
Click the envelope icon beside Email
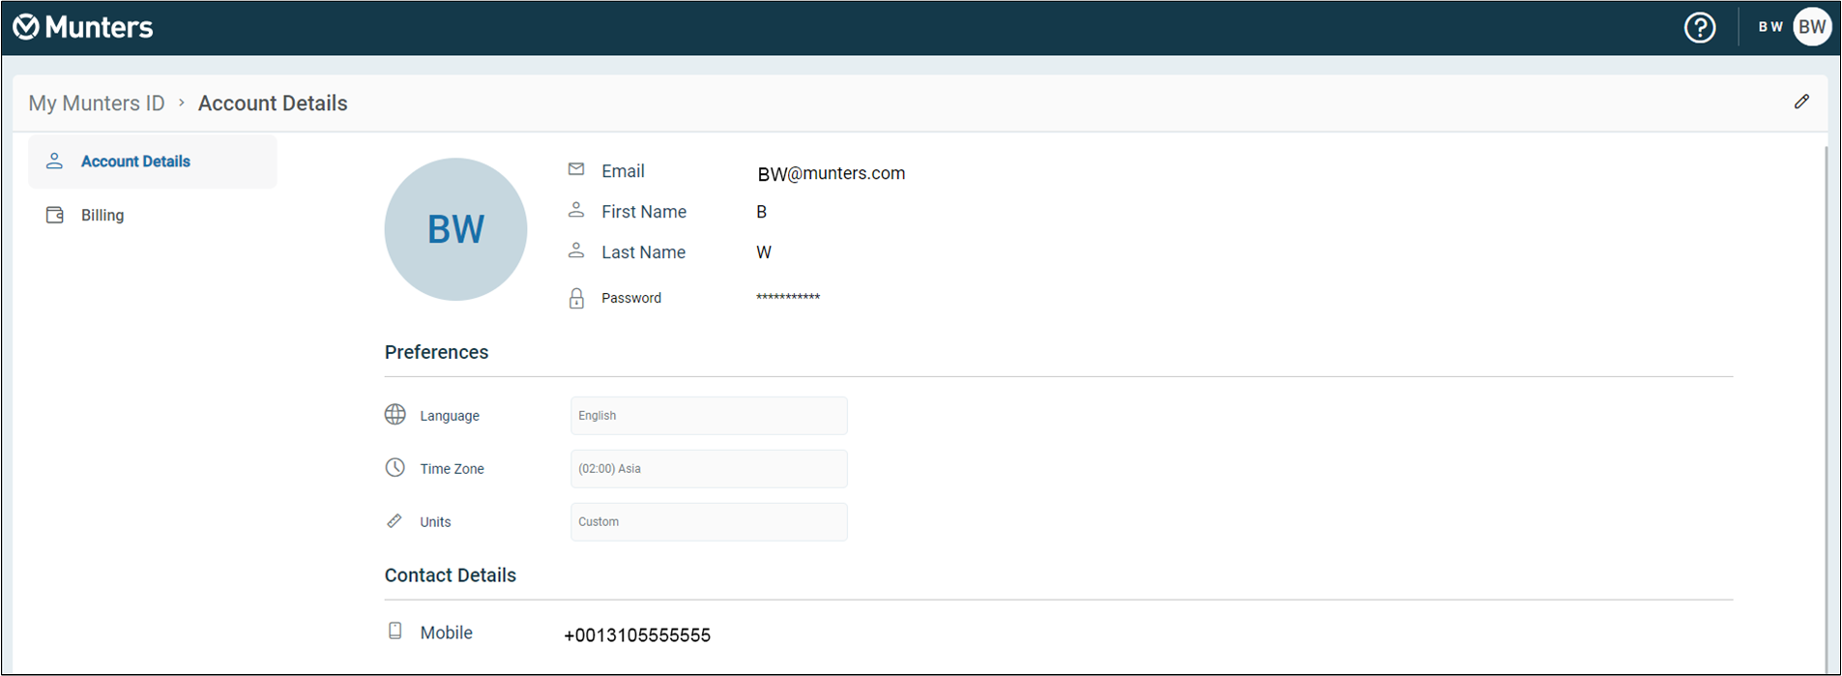576,169
